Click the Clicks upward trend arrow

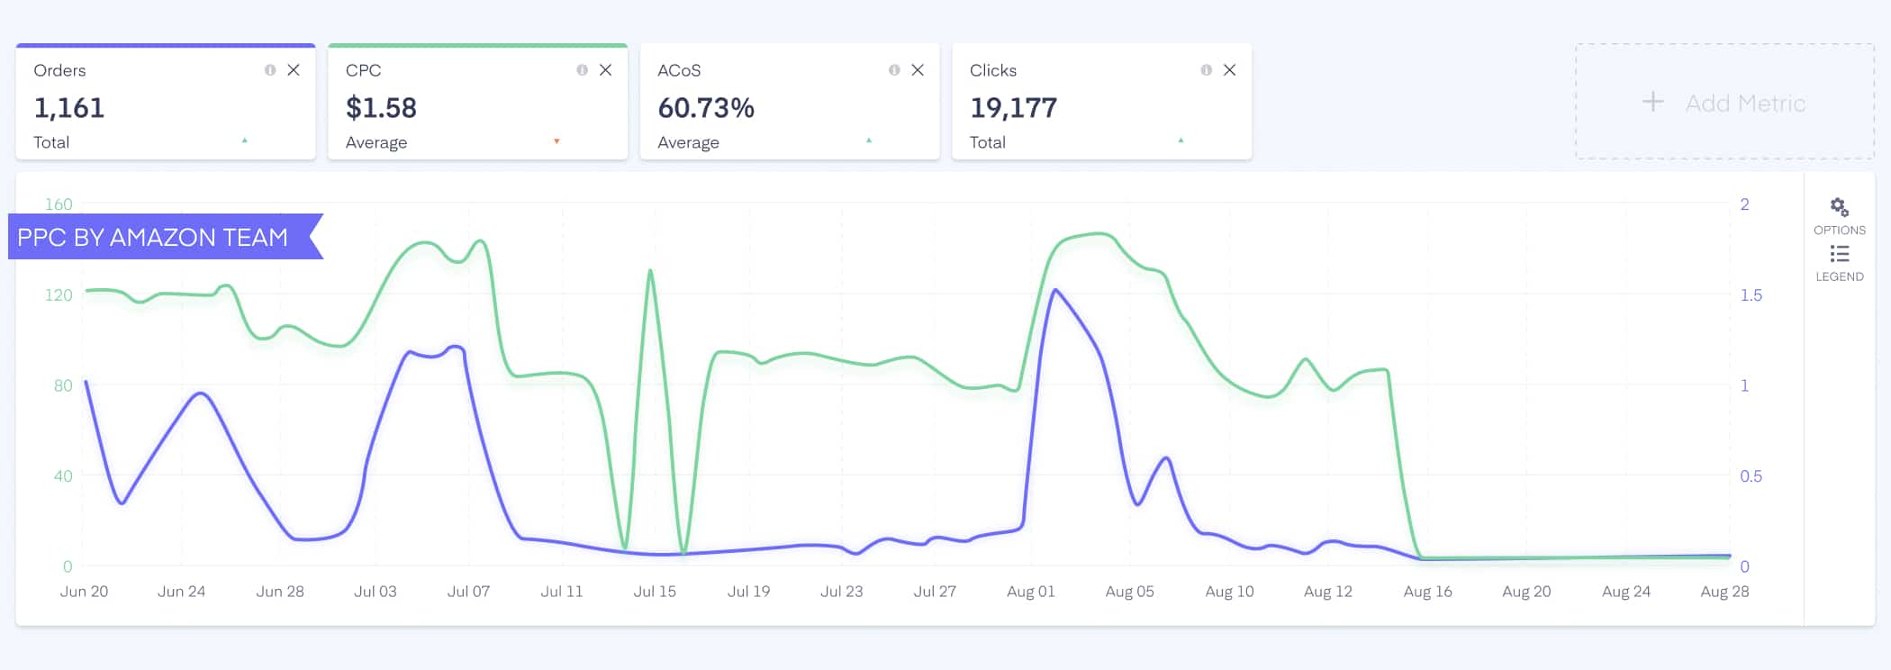(x=1181, y=140)
